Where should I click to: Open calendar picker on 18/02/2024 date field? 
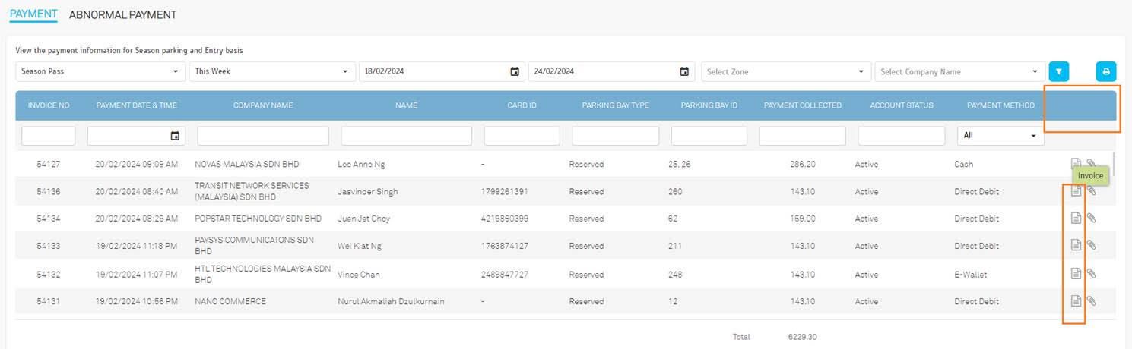[x=515, y=72]
